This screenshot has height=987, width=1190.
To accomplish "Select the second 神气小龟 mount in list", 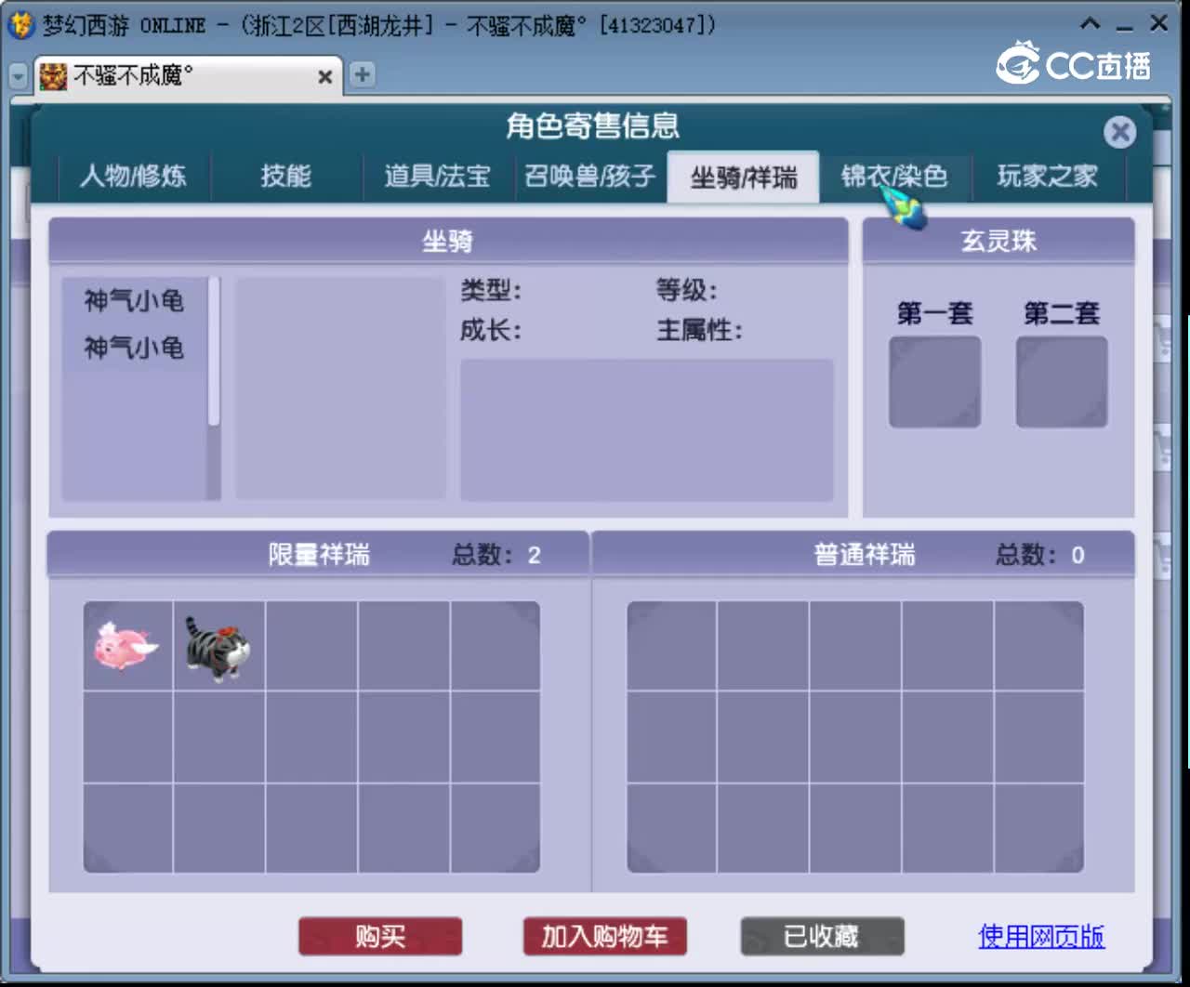I will (x=134, y=348).
